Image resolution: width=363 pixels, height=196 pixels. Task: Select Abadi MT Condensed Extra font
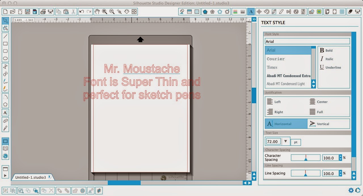pos(288,76)
